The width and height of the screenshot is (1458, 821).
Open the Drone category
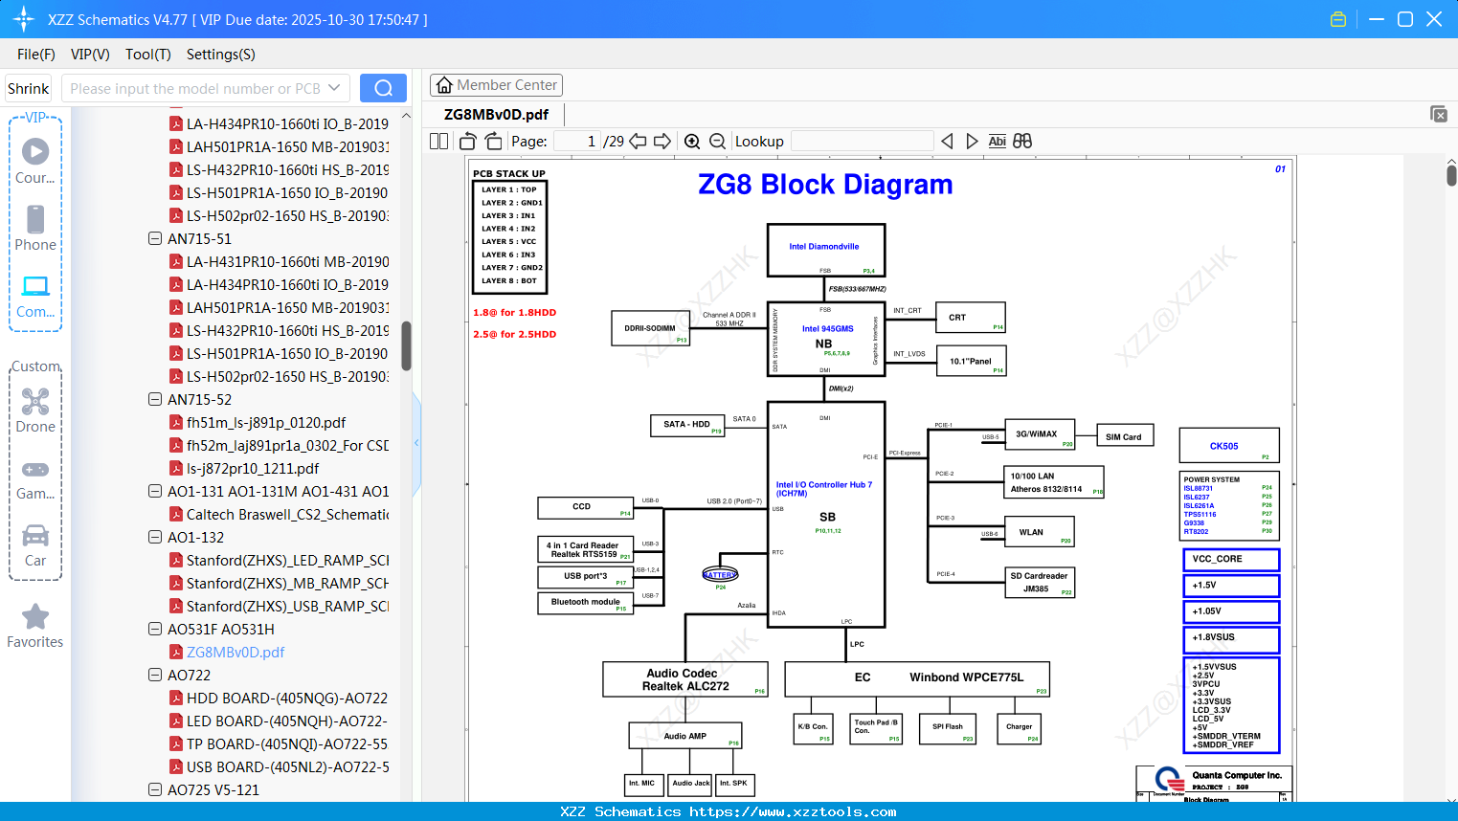(x=35, y=410)
